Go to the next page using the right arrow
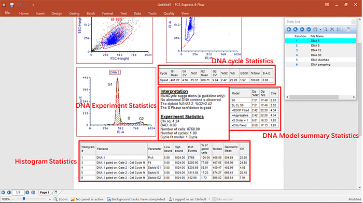 click(x=27, y=192)
